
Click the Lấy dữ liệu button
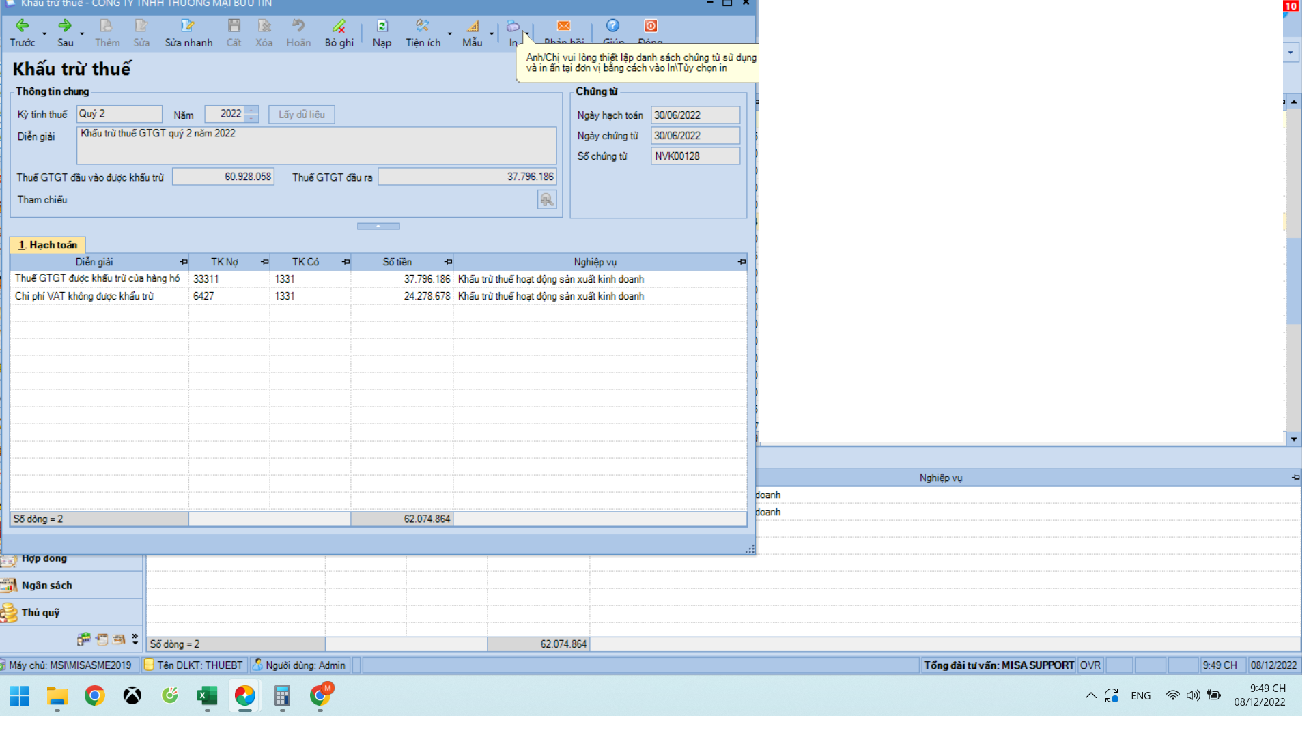click(x=301, y=115)
